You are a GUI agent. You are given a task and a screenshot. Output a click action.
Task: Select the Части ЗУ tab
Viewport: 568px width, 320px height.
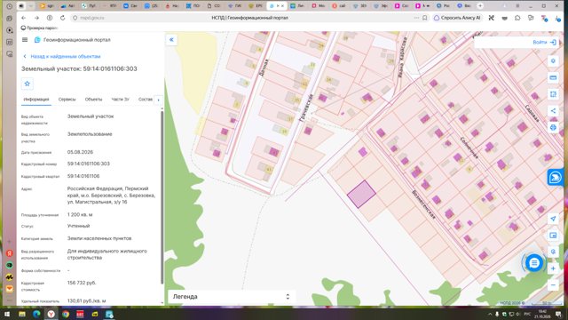(x=121, y=99)
